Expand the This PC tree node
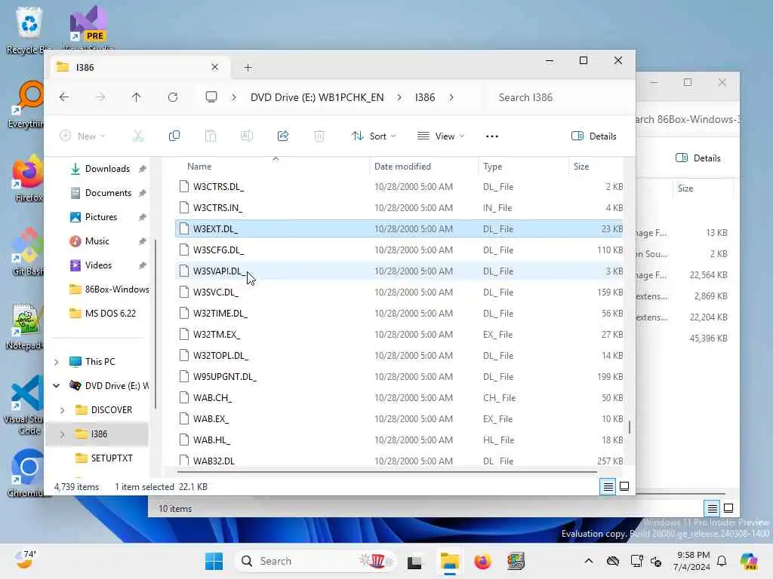Image resolution: width=773 pixels, height=579 pixels. coord(56,362)
